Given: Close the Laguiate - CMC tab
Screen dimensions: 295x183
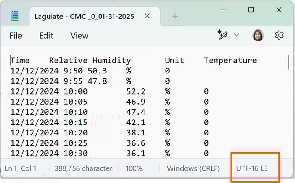Looking at the screenshot, I should point(147,16).
